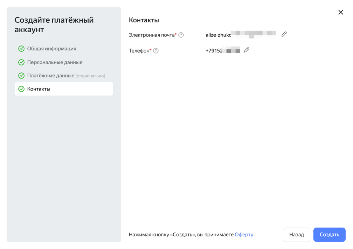Image resolution: width=353 pixels, height=249 pixels.
Task: Go to the Общая информация step
Action: click(51, 49)
